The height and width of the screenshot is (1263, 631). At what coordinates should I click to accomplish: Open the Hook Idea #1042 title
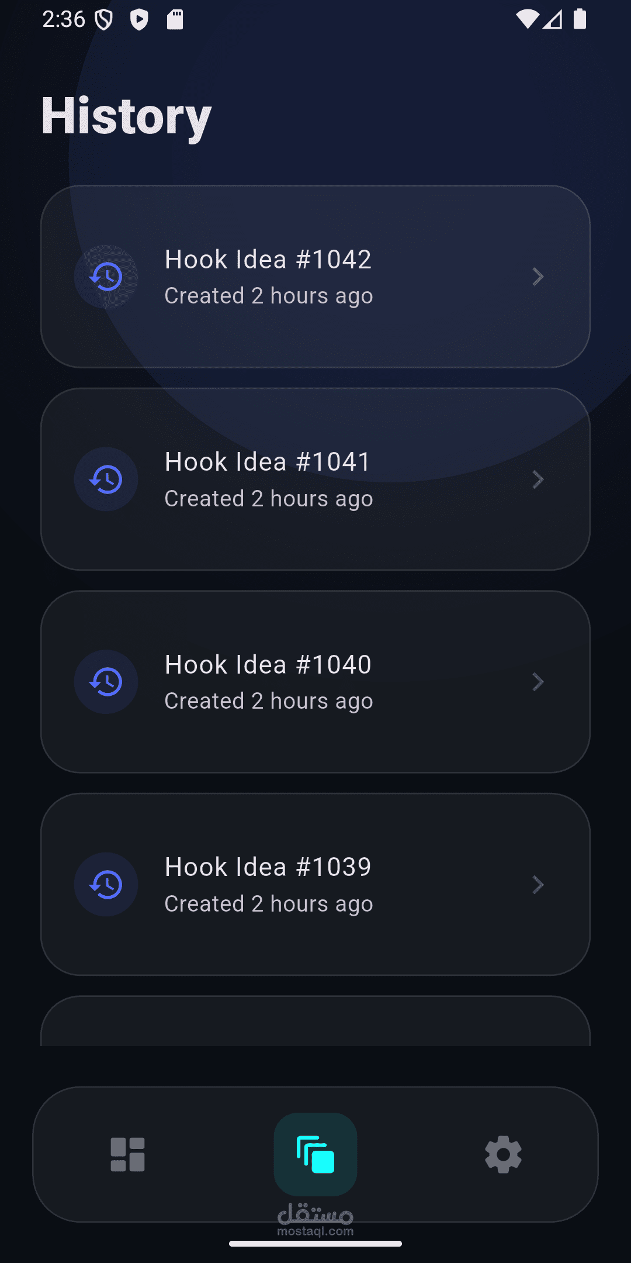268,259
